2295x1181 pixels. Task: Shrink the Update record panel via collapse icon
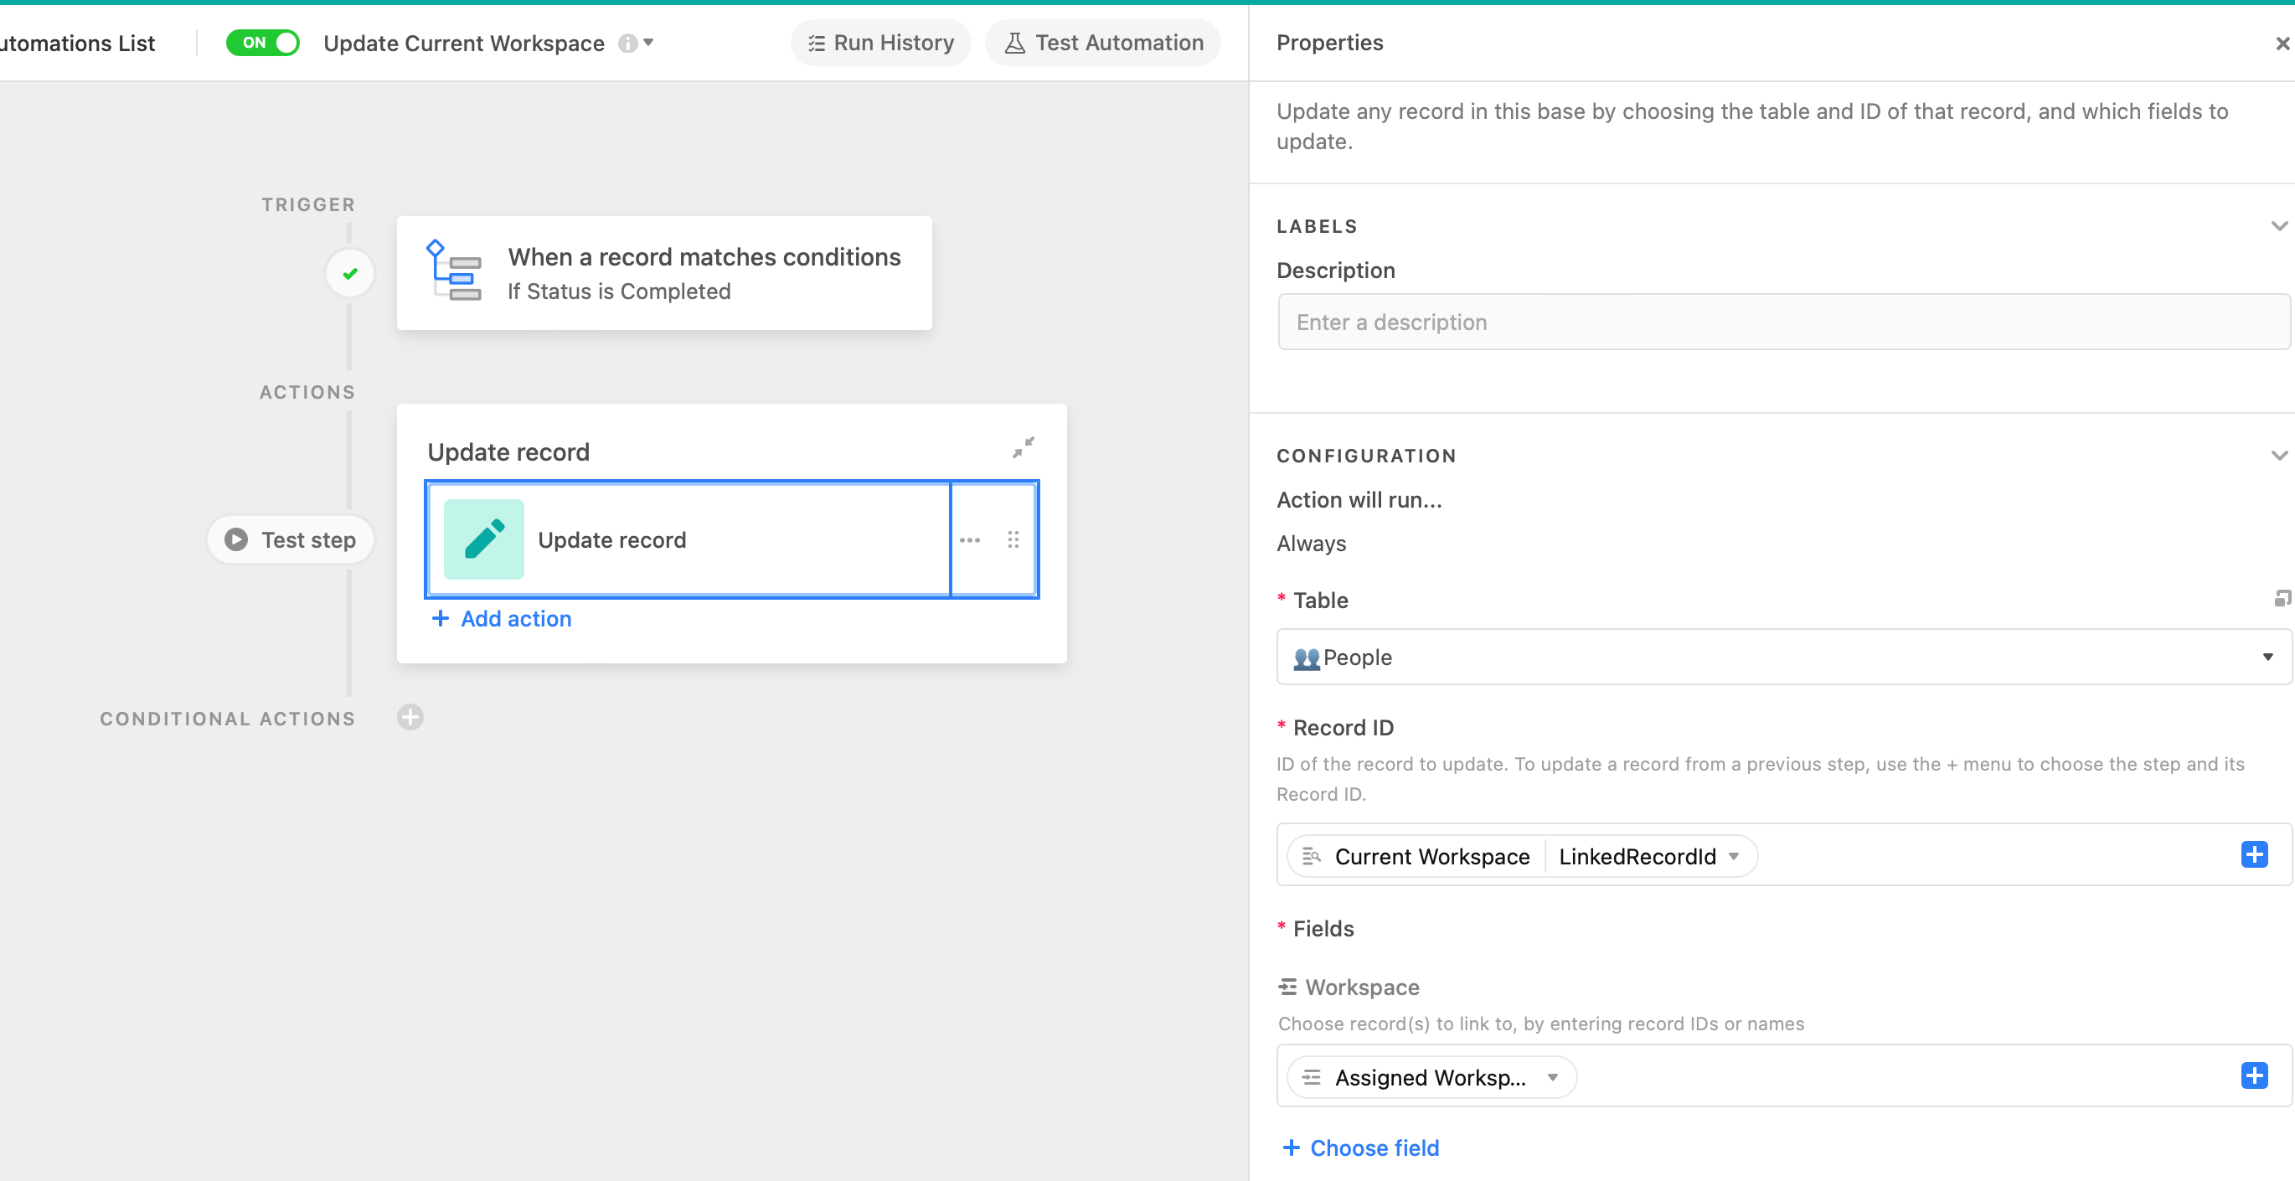pos(1023,446)
